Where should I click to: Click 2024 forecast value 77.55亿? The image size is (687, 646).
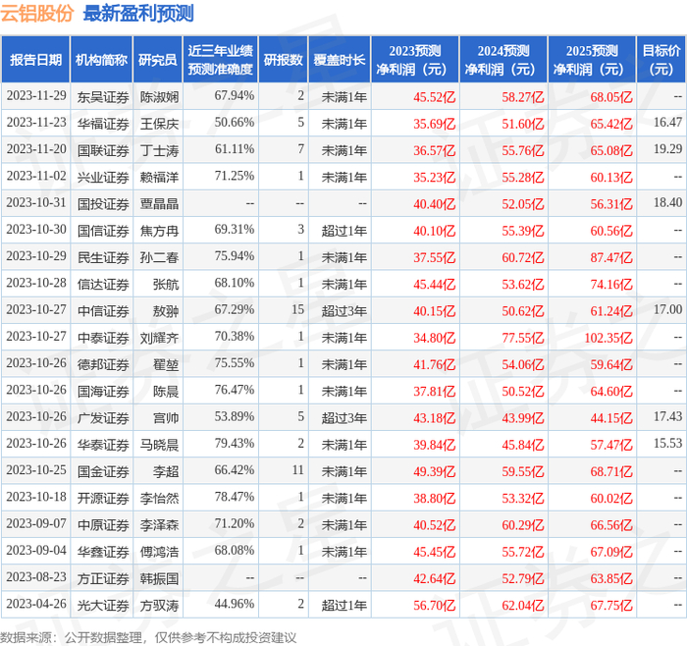click(523, 338)
